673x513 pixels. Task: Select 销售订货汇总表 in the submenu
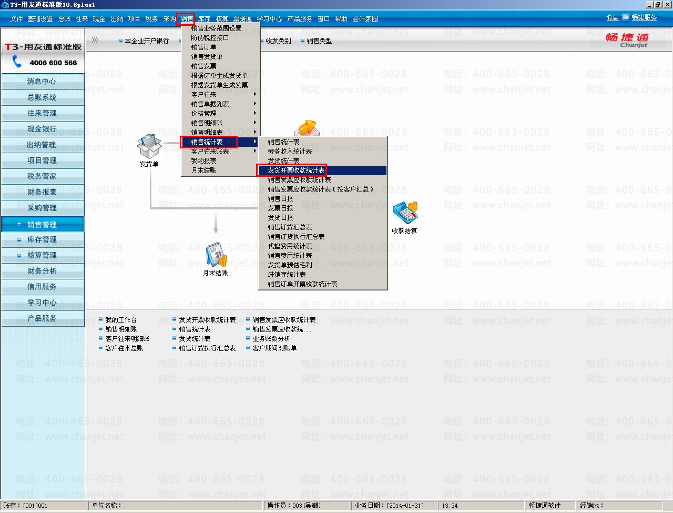290,227
